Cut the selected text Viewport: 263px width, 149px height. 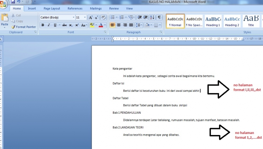pyautogui.click(x=16, y=15)
